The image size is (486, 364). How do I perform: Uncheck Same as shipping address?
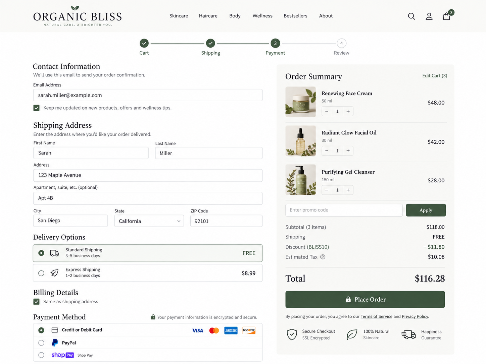tap(37, 302)
